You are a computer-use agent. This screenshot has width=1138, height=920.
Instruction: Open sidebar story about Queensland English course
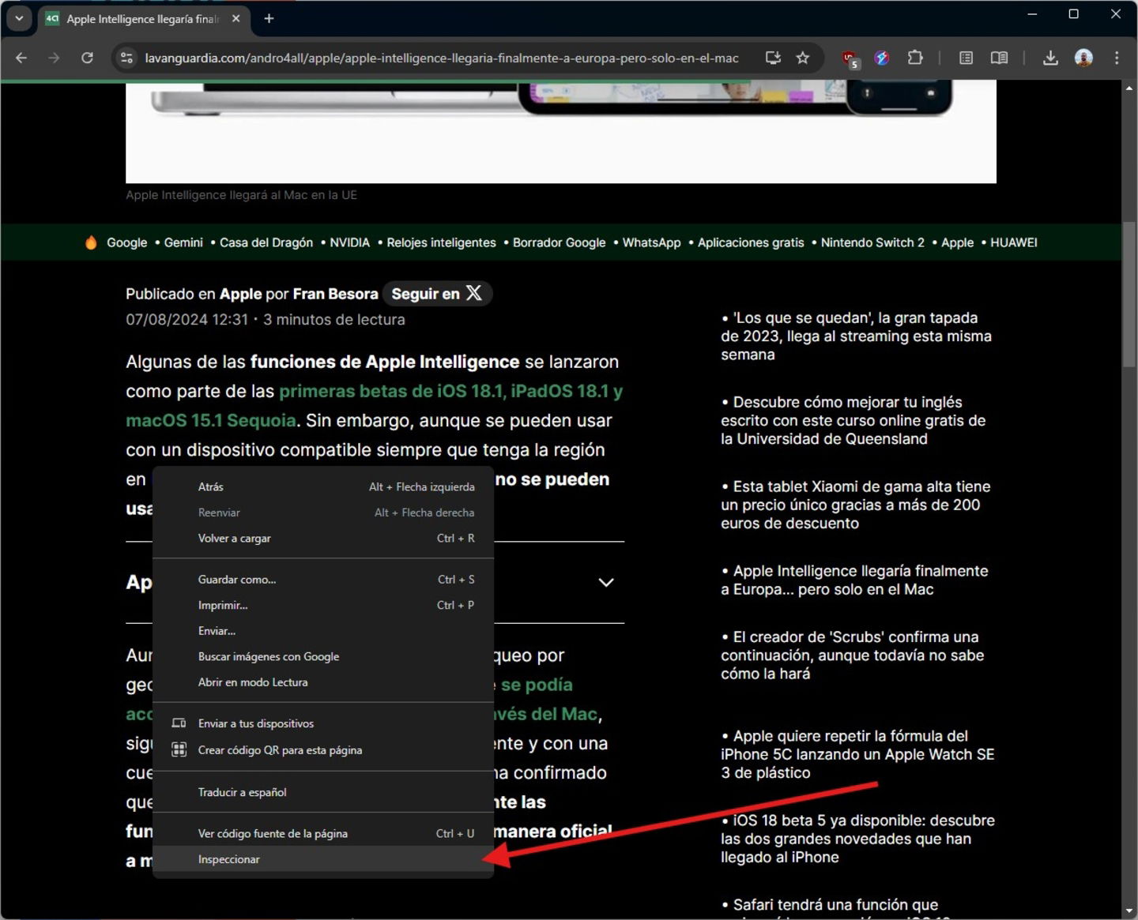[853, 420]
